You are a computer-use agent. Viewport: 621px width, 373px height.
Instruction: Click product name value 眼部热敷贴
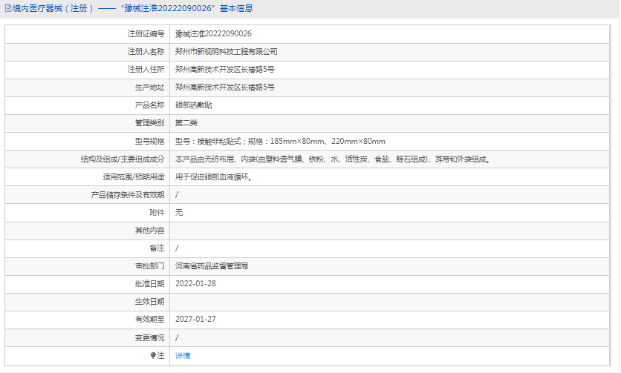[193, 105]
